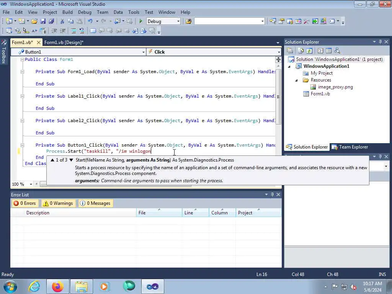392x294 pixels.
Task: Switch to the Form1.vb [Design]* tab
Action: (64, 42)
